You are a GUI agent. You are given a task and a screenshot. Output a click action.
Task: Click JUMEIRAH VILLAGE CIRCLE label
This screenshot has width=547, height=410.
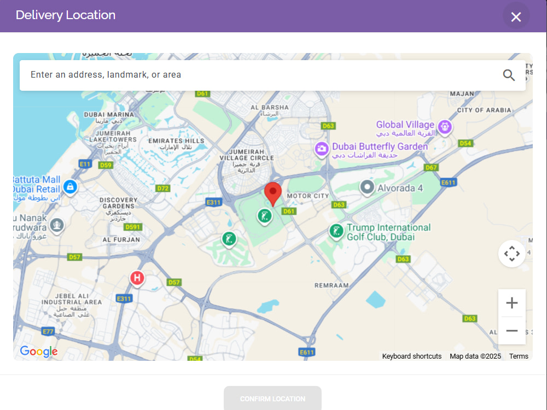coord(247,155)
